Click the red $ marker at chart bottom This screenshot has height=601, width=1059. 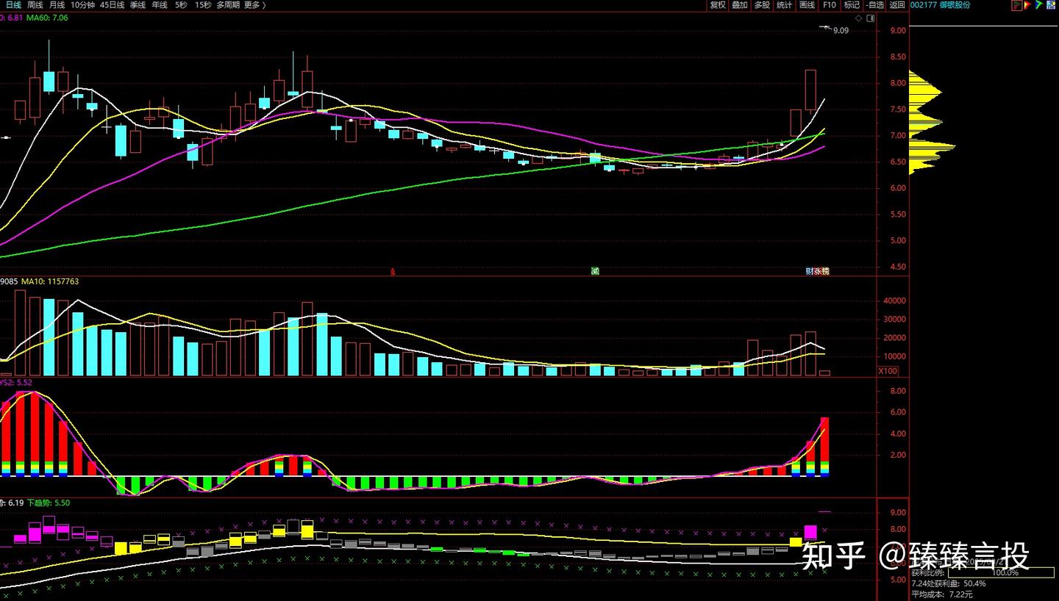(393, 272)
